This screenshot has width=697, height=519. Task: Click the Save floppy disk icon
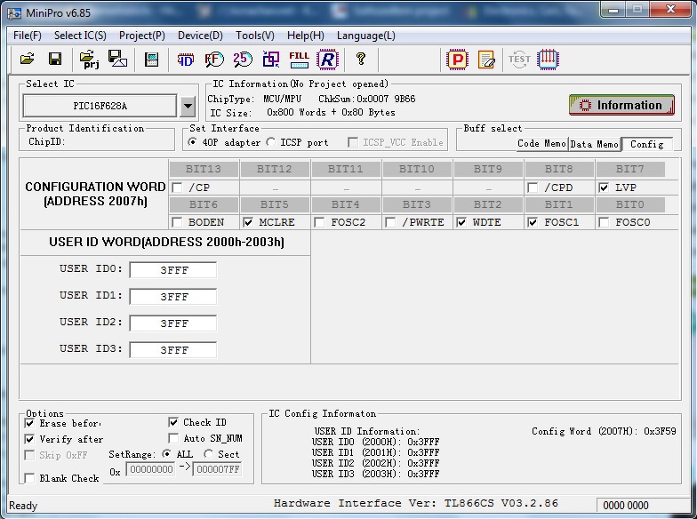(x=55, y=59)
